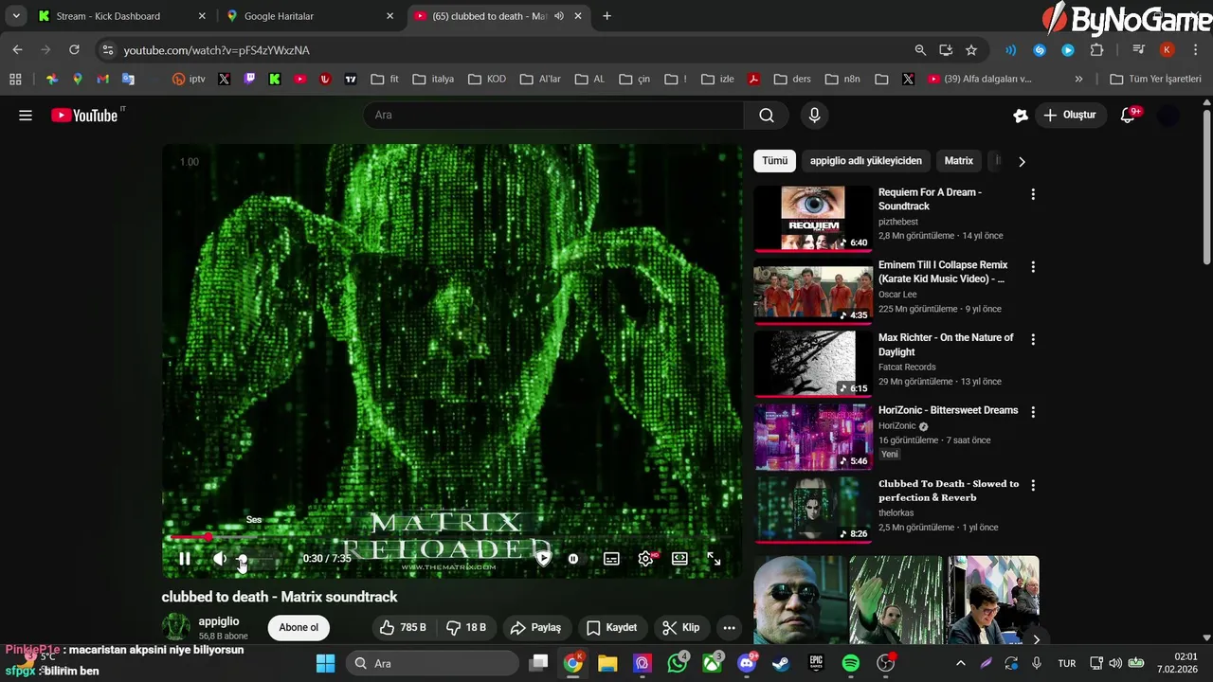This screenshot has width=1213, height=682.
Task: Click the address bar URL
Action: (217, 50)
